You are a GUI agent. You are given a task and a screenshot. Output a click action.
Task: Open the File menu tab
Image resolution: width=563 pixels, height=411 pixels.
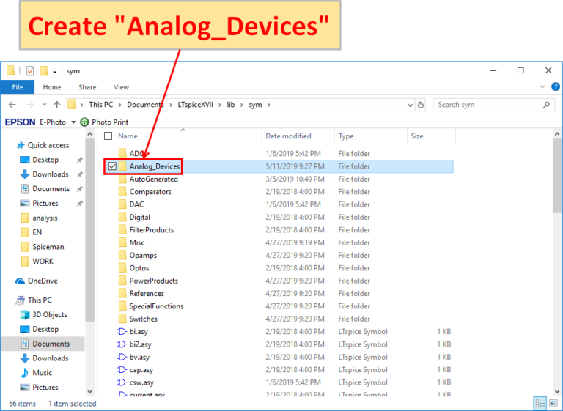[x=18, y=87]
